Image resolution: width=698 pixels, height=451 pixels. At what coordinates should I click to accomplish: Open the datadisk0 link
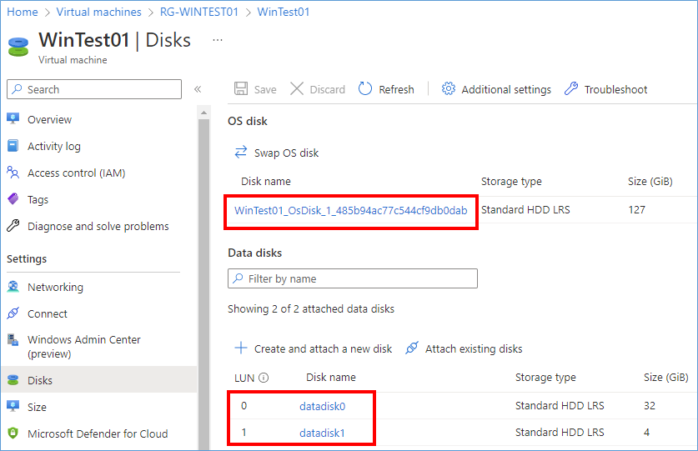pos(322,407)
